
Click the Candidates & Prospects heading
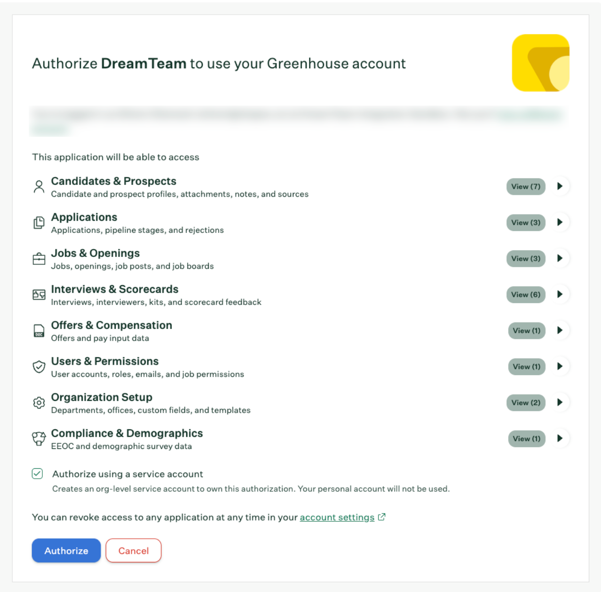tap(113, 181)
